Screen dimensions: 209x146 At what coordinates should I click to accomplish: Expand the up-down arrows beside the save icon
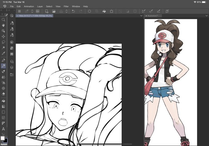(66, 11)
